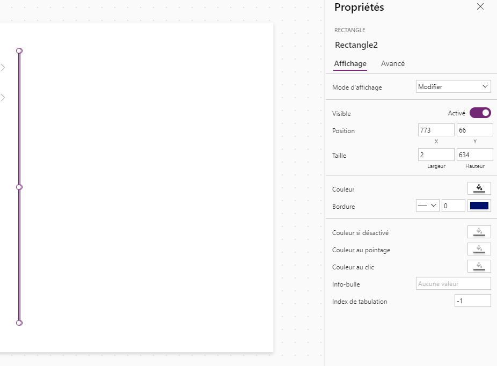This screenshot has height=366, width=497.
Task: Click the Rectangle2 name label
Action: pyautogui.click(x=356, y=45)
